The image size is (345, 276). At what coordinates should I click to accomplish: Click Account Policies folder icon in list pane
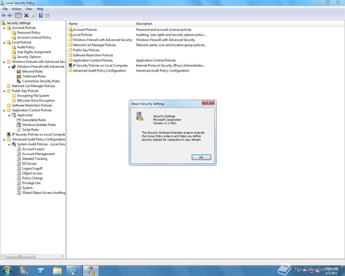click(70, 30)
